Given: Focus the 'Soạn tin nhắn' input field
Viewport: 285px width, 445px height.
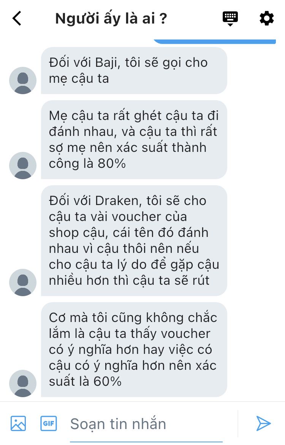Looking at the screenshot, I should [x=146, y=424].
